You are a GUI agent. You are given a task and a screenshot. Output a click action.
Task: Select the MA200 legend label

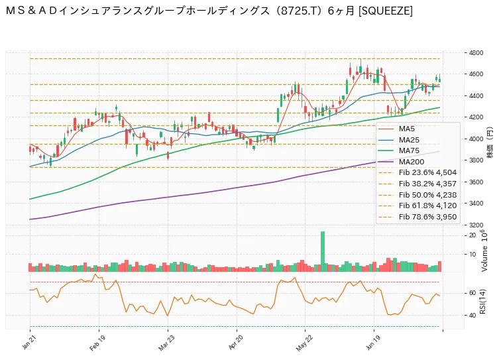click(412, 162)
